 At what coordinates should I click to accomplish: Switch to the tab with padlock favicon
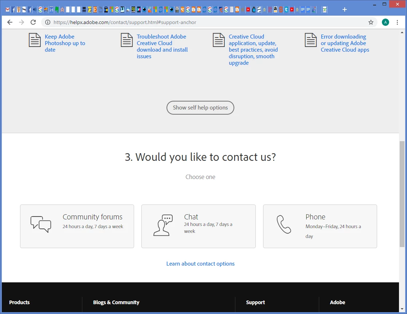pyautogui.click(x=106, y=10)
